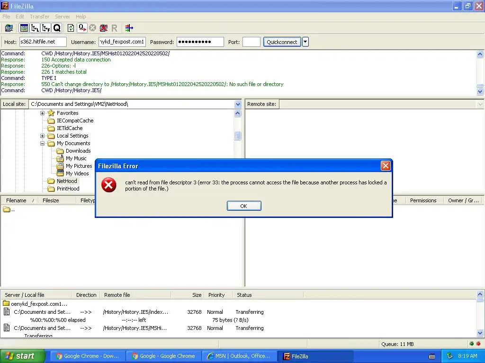Image resolution: width=485 pixels, height=363 pixels.
Task: Click the Username input field
Action: pos(122,42)
